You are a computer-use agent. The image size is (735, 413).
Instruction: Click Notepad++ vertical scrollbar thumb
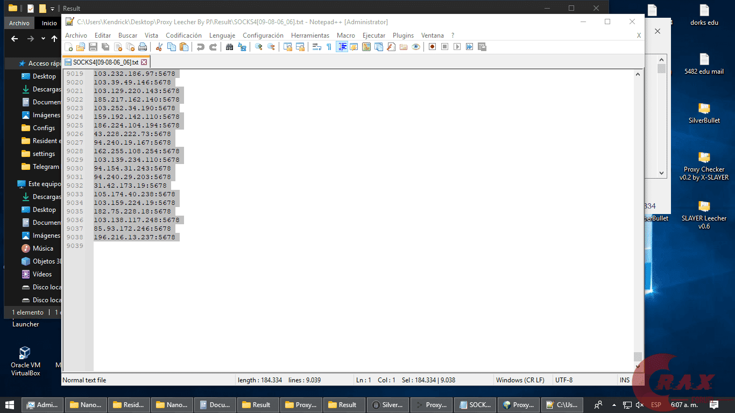[x=638, y=356]
